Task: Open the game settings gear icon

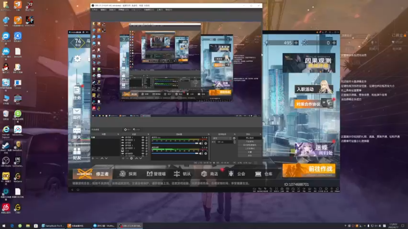Action: [x=78, y=59]
